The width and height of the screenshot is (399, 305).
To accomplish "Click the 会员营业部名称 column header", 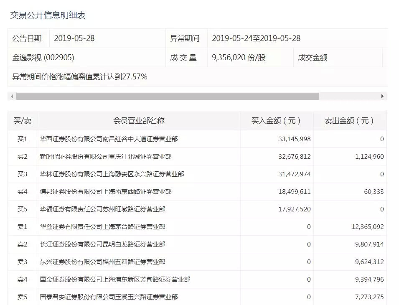I will (139, 121).
